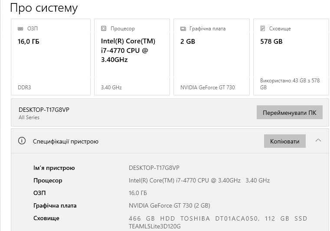Click the Процесор specification value text
The height and width of the screenshot is (231, 330).
pos(199,180)
